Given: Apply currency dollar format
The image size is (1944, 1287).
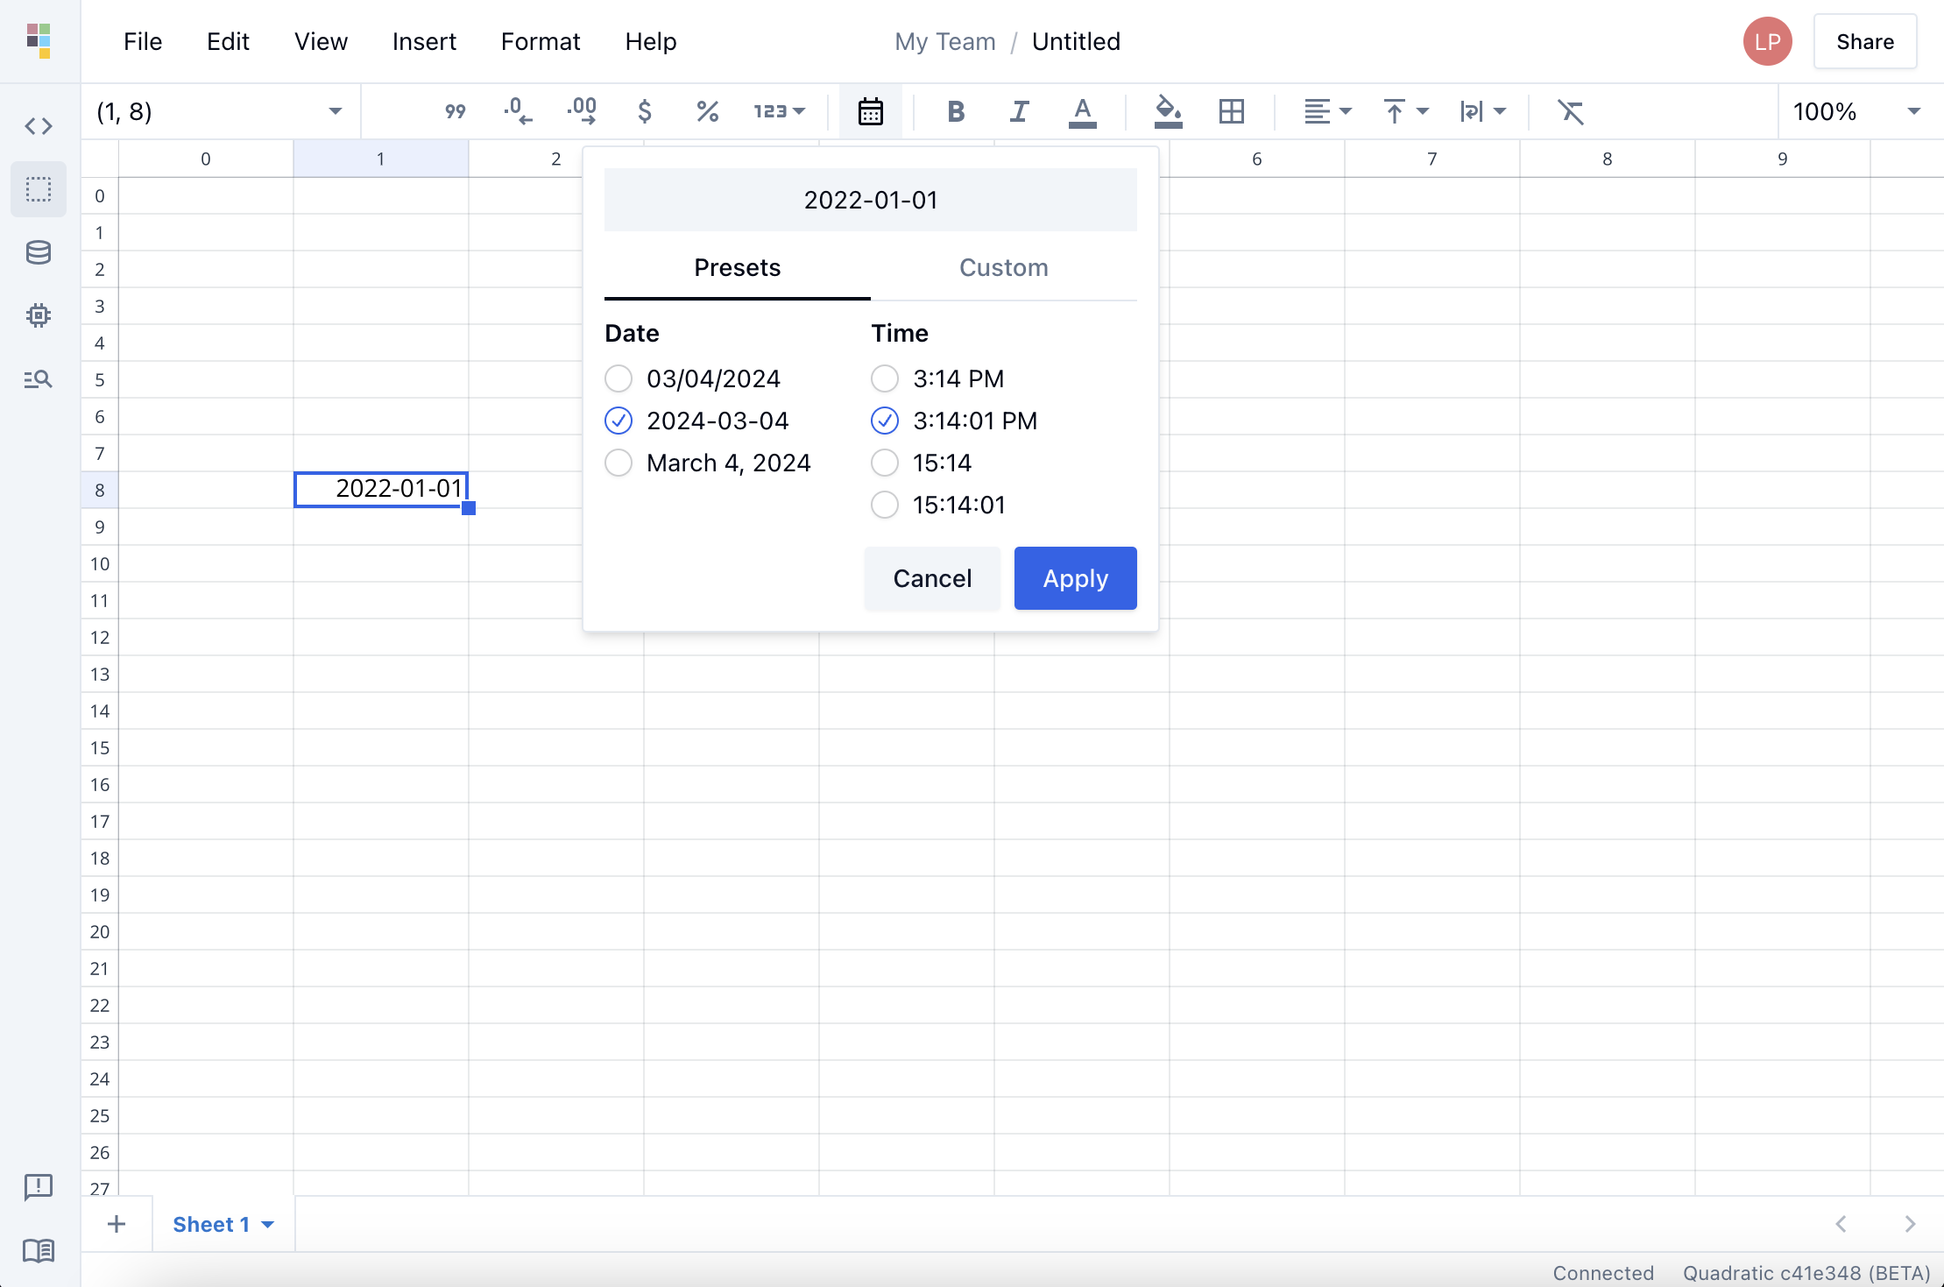Looking at the screenshot, I should point(645,111).
